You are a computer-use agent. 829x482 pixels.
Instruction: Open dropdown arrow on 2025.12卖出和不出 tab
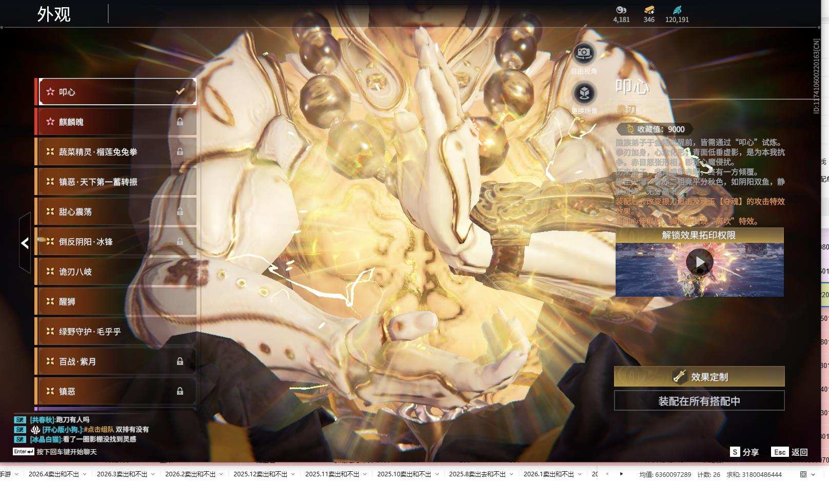tap(293, 474)
